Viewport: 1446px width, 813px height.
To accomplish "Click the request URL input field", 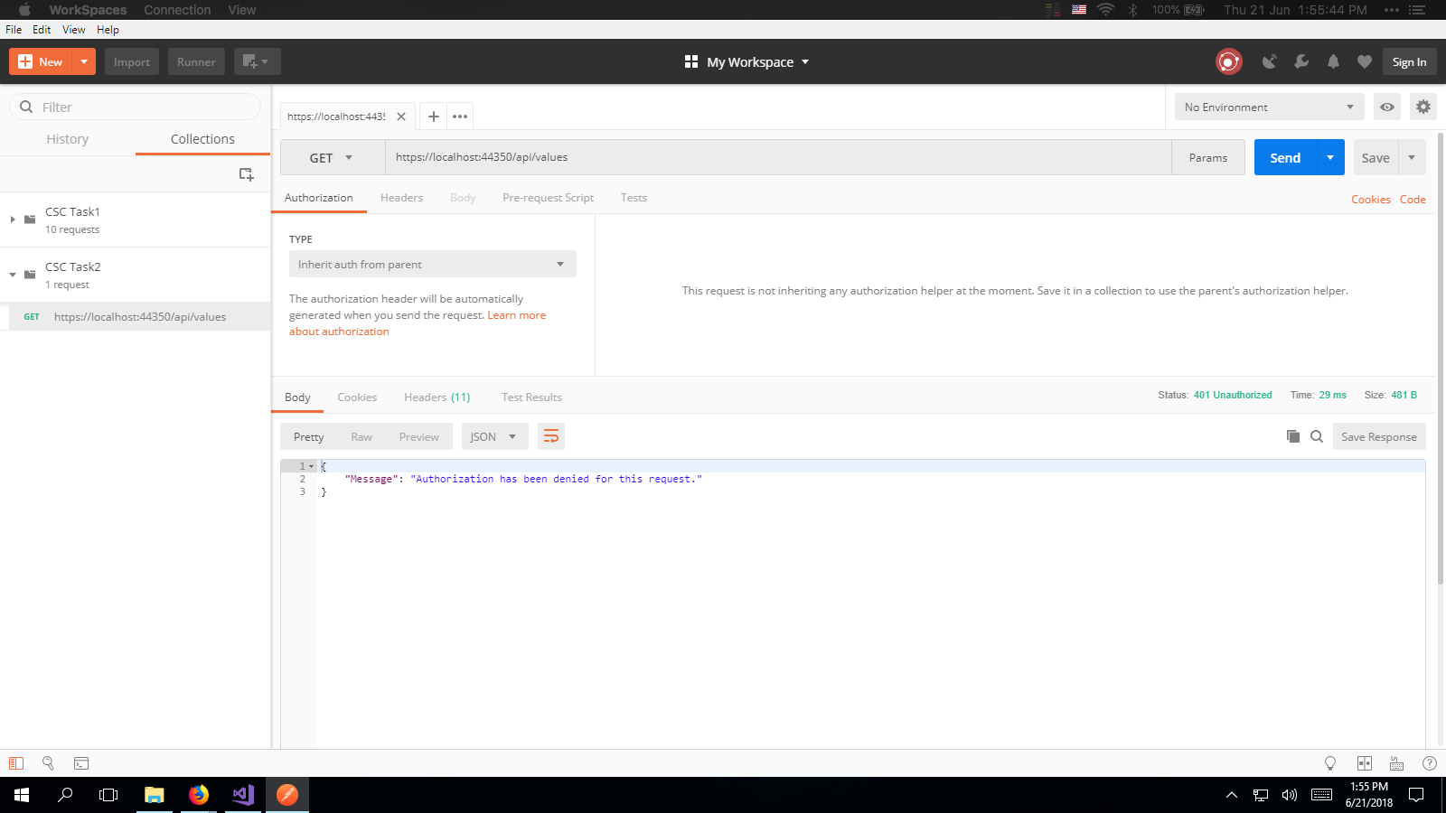I will [777, 157].
